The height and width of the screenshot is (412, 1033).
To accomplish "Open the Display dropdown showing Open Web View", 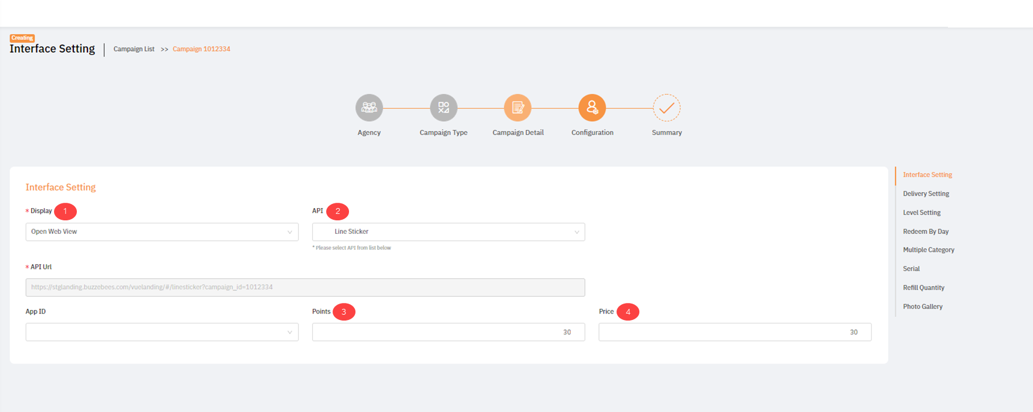I will pos(161,231).
